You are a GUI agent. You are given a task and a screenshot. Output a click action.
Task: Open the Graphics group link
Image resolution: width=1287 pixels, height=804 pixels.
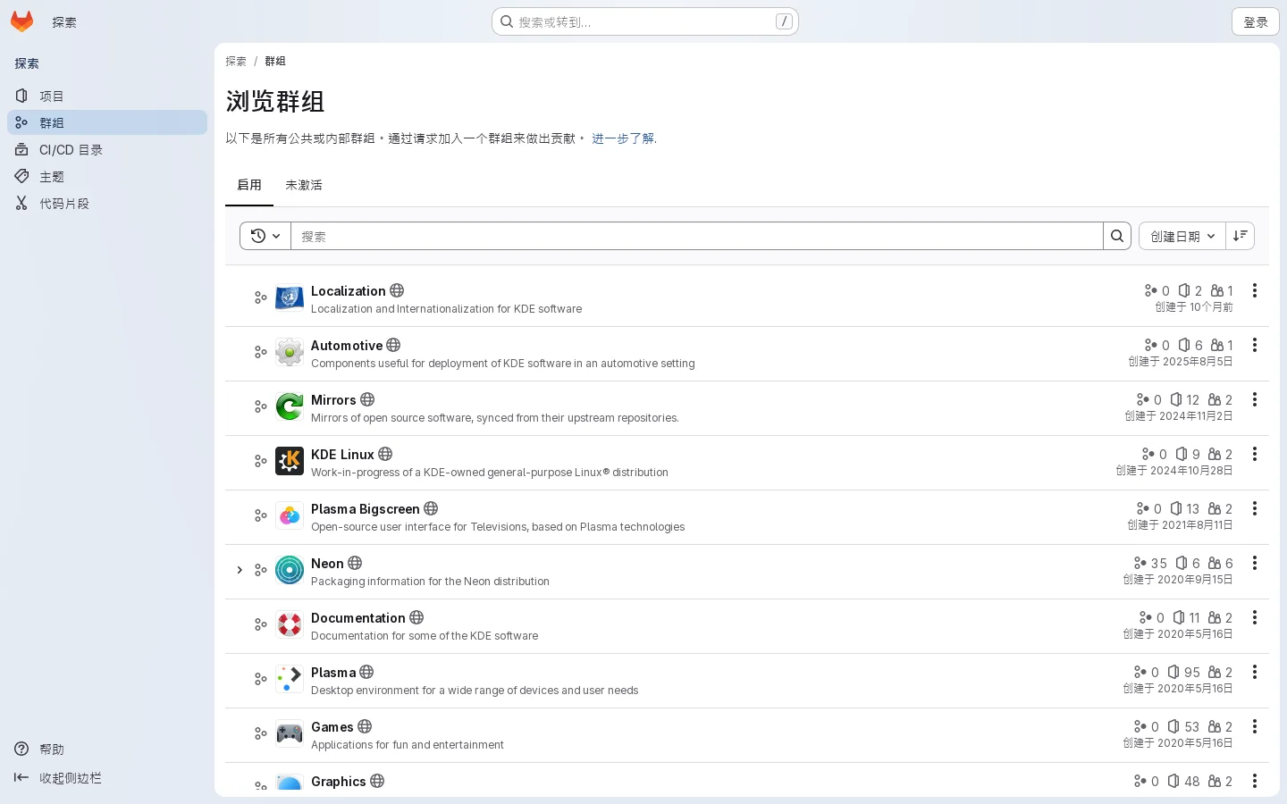tap(338, 782)
